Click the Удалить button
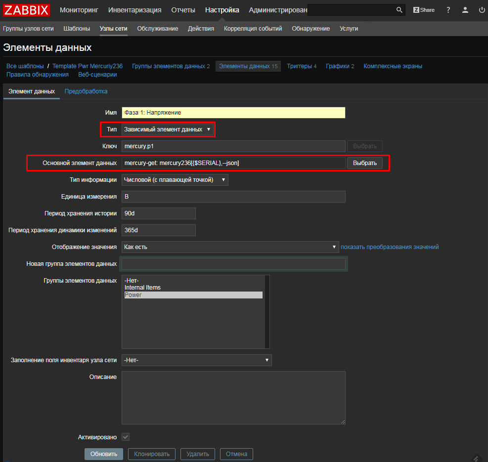This screenshot has width=488, height=462. [x=198, y=454]
